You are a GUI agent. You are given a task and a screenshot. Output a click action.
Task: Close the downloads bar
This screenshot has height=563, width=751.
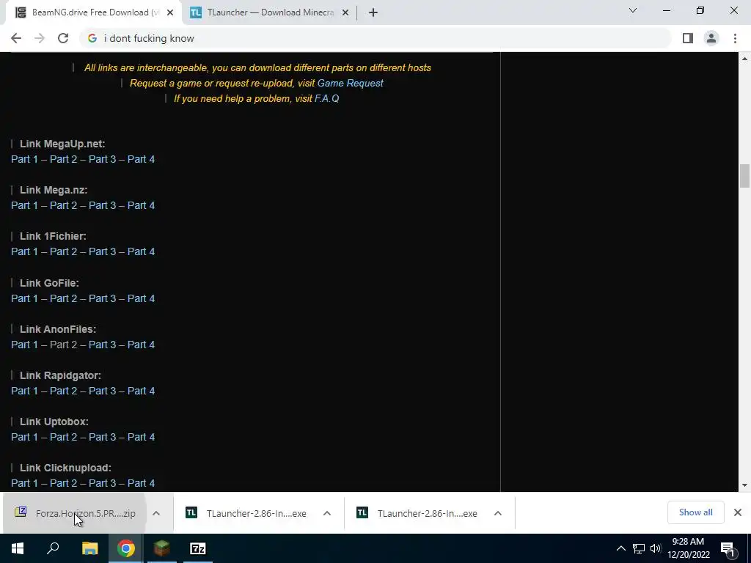tap(738, 512)
